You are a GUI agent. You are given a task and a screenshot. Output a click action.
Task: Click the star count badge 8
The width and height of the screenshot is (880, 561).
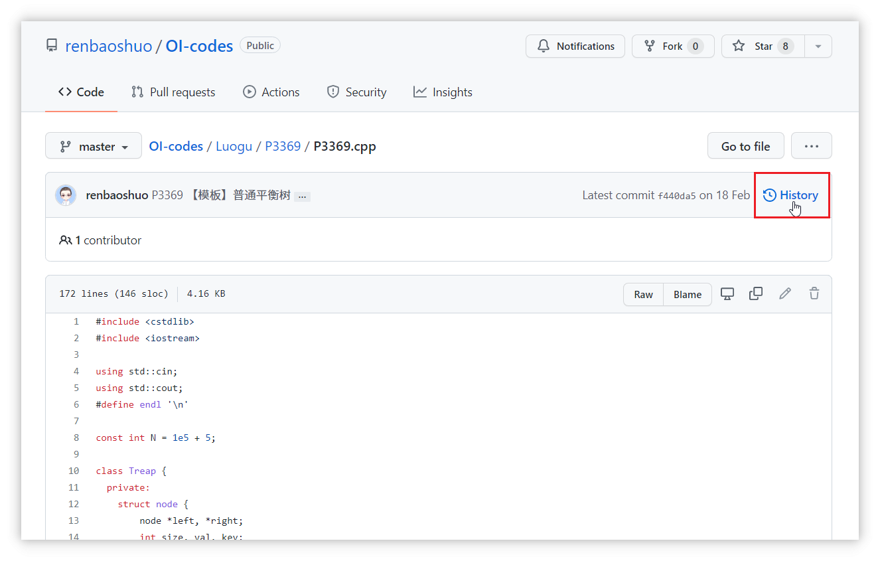786,46
